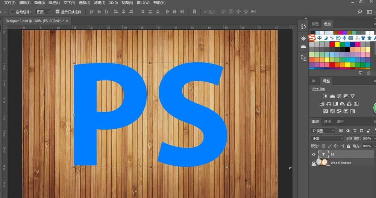376x198 pixels.
Task: Close the Designer 3.psd document tab
Action: click(x=67, y=21)
